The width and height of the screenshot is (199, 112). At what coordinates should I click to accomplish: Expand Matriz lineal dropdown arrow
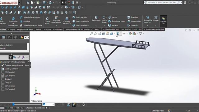104,26
